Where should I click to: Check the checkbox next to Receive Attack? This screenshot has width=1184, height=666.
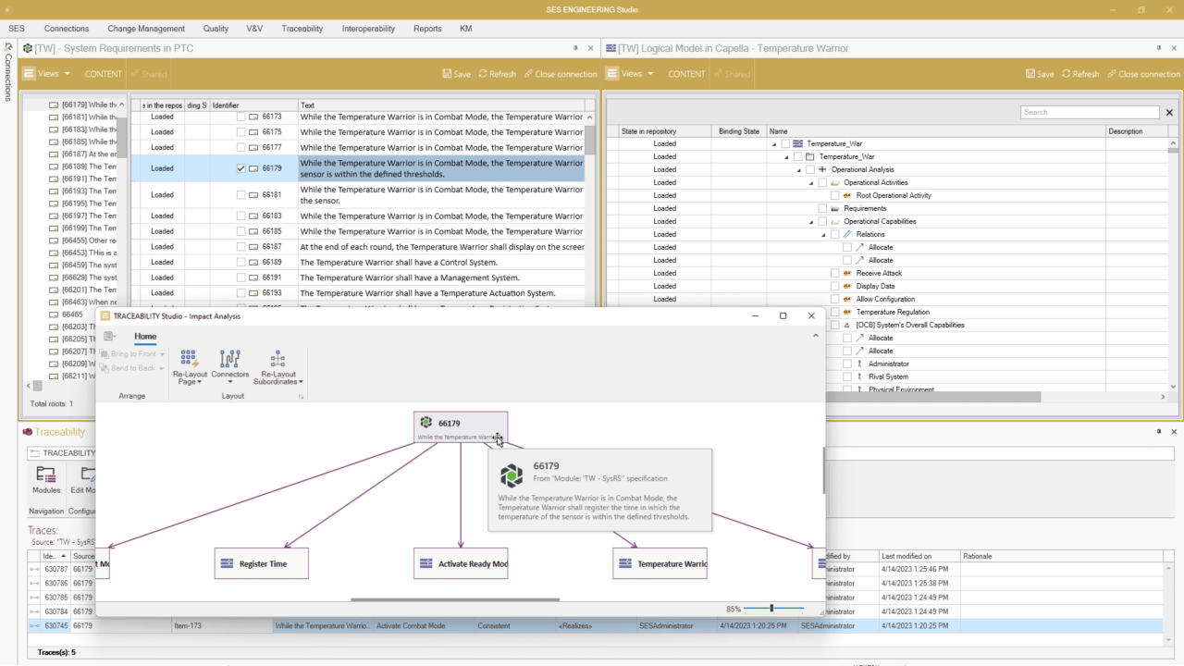click(836, 273)
